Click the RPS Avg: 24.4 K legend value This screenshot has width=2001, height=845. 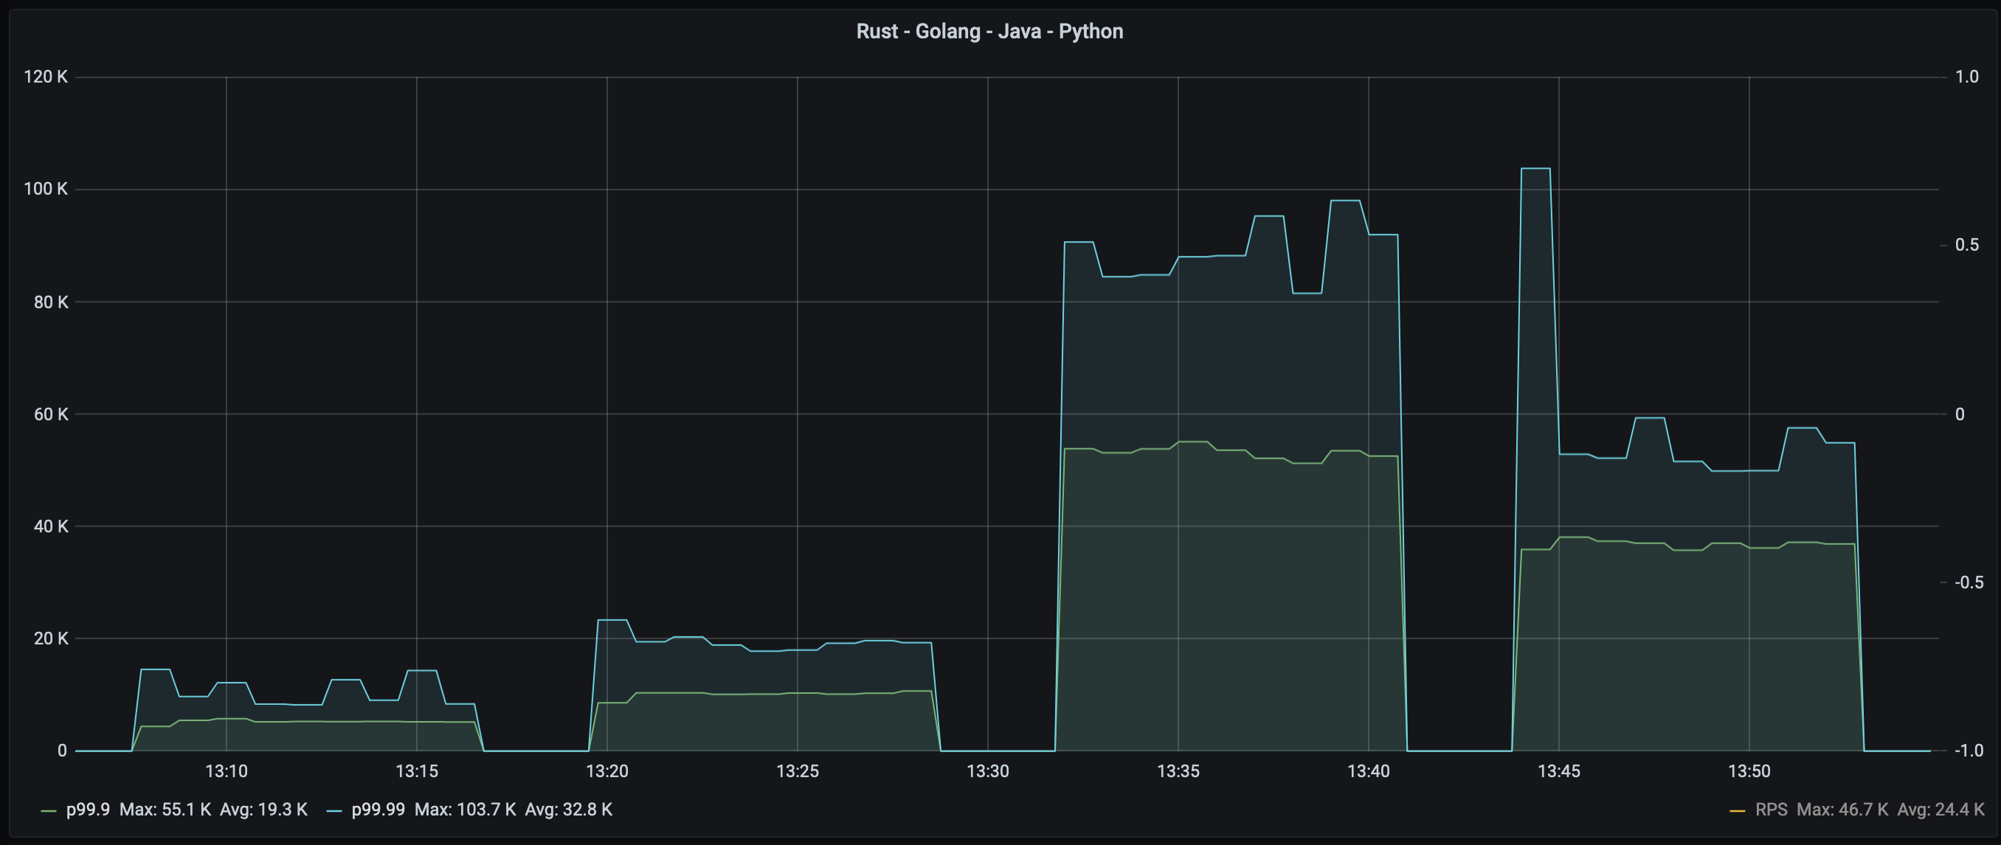(1940, 810)
